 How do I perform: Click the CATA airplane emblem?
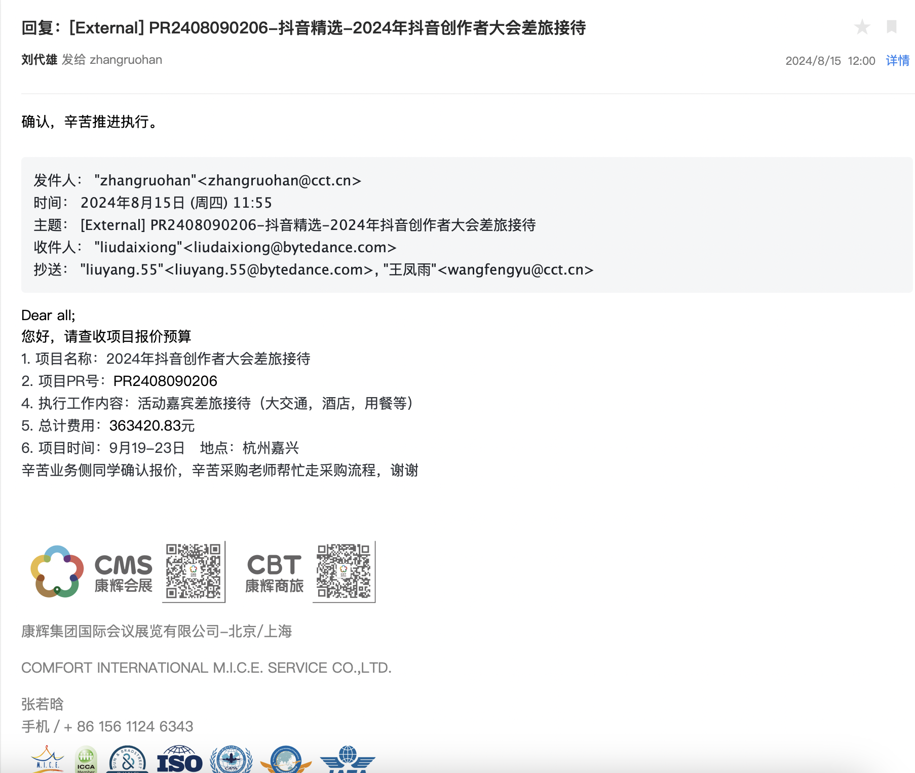(231, 760)
